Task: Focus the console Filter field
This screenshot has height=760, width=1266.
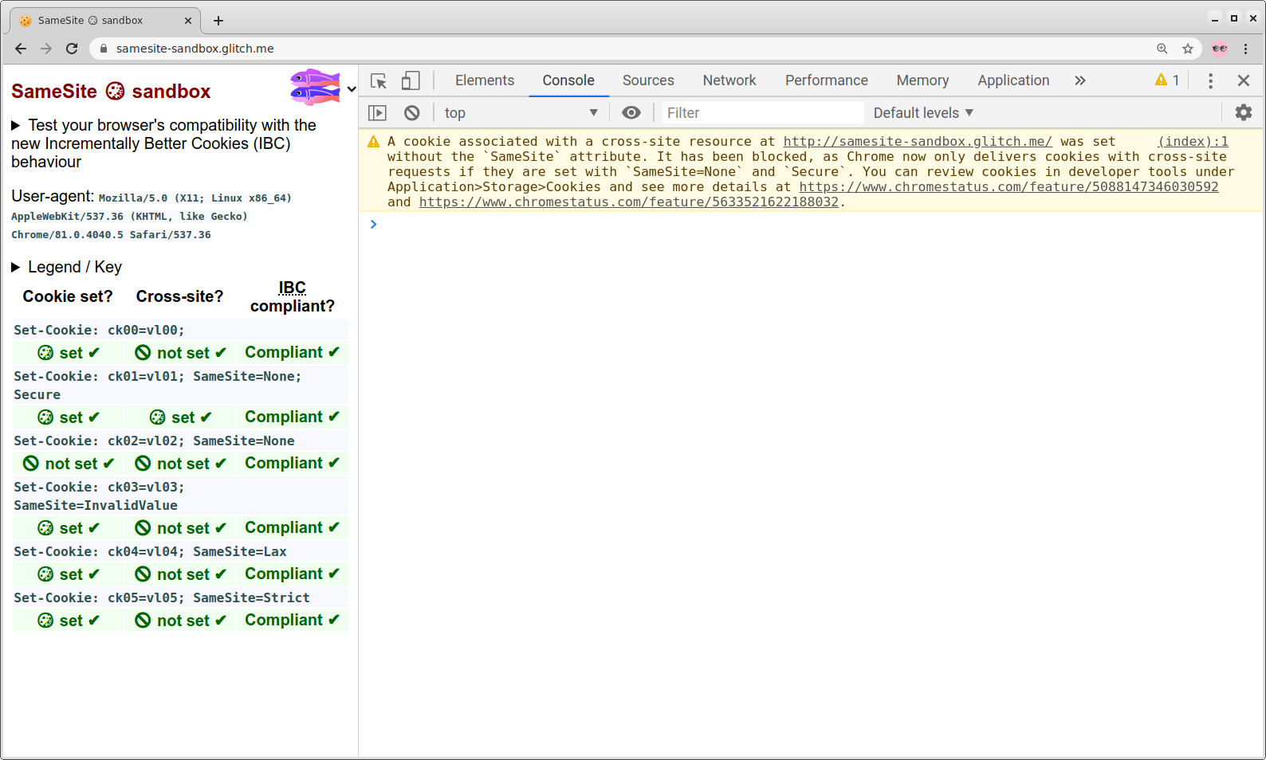Action: (763, 113)
